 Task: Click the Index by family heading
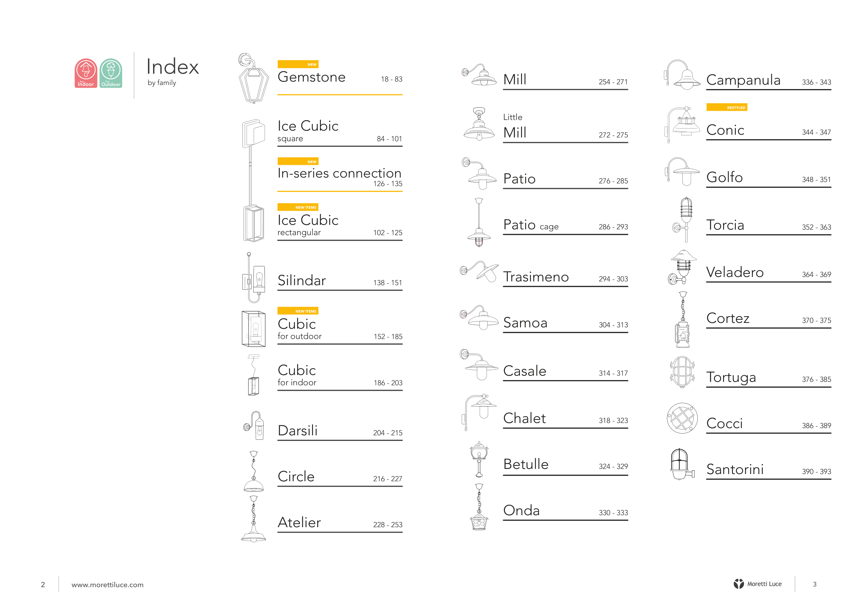click(173, 72)
